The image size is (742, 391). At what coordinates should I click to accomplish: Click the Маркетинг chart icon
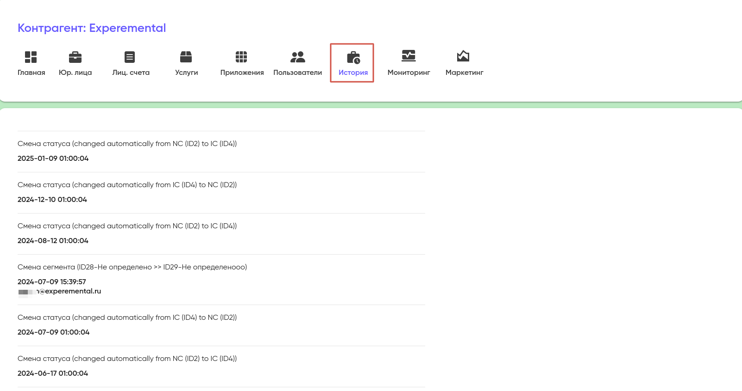click(463, 56)
